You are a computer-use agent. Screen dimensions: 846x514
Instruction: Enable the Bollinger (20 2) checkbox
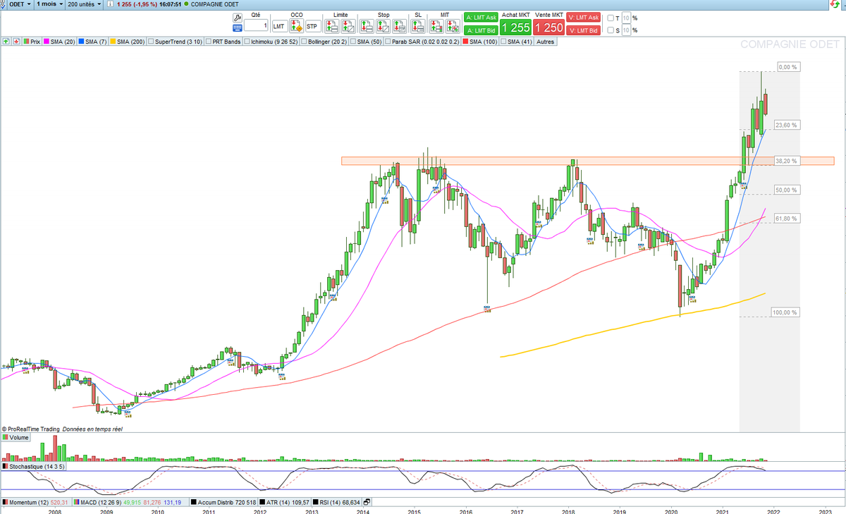(305, 42)
